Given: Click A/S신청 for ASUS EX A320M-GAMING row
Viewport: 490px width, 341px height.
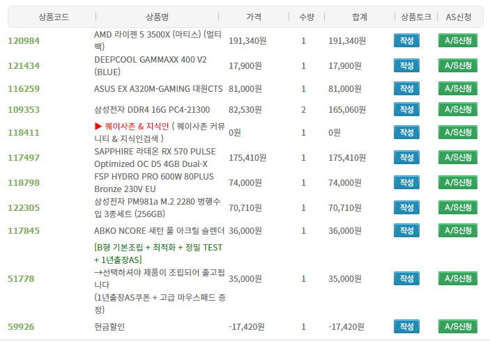Looking at the screenshot, I should pyautogui.click(x=458, y=88).
